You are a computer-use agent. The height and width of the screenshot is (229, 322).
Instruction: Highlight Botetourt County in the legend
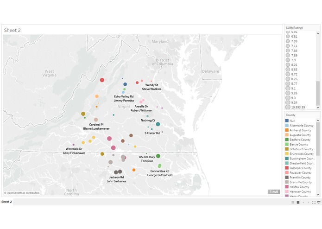300,149
